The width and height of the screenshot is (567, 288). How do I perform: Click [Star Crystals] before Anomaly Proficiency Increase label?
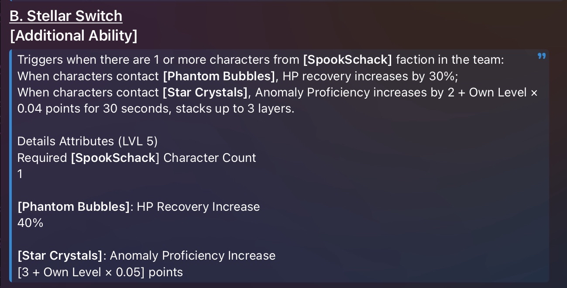pos(61,256)
